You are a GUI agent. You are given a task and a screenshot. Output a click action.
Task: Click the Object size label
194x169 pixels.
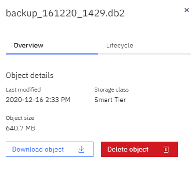pos(20,118)
